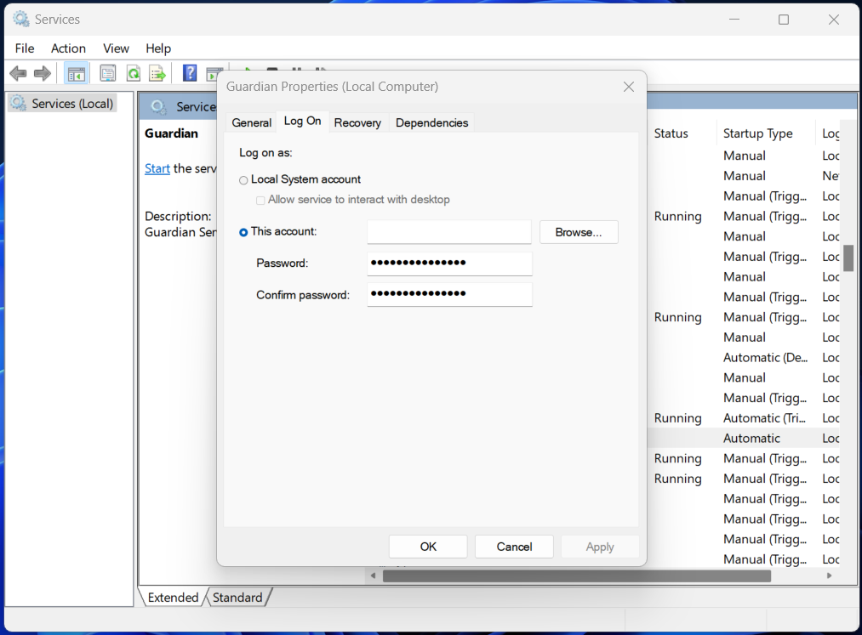Open the blue Help question-mark icon
The width and height of the screenshot is (862, 635).
point(190,73)
